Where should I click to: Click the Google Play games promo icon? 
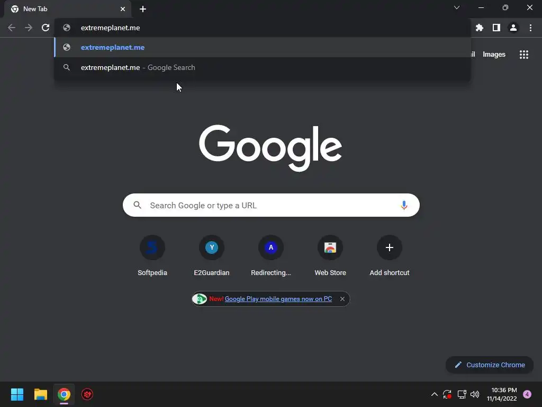[x=200, y=299]
